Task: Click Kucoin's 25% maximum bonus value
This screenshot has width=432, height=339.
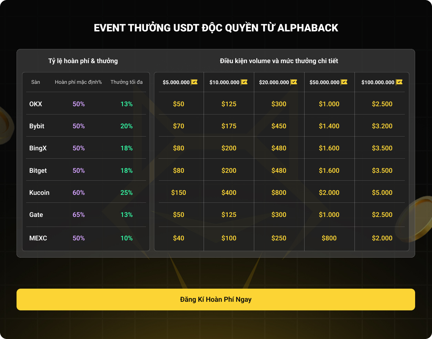Action: pos(126,192)
